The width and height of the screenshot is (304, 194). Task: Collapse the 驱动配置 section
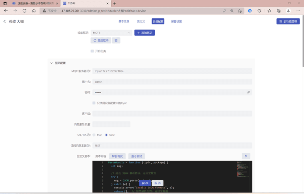pyautogui.click(x=51, y=63)
